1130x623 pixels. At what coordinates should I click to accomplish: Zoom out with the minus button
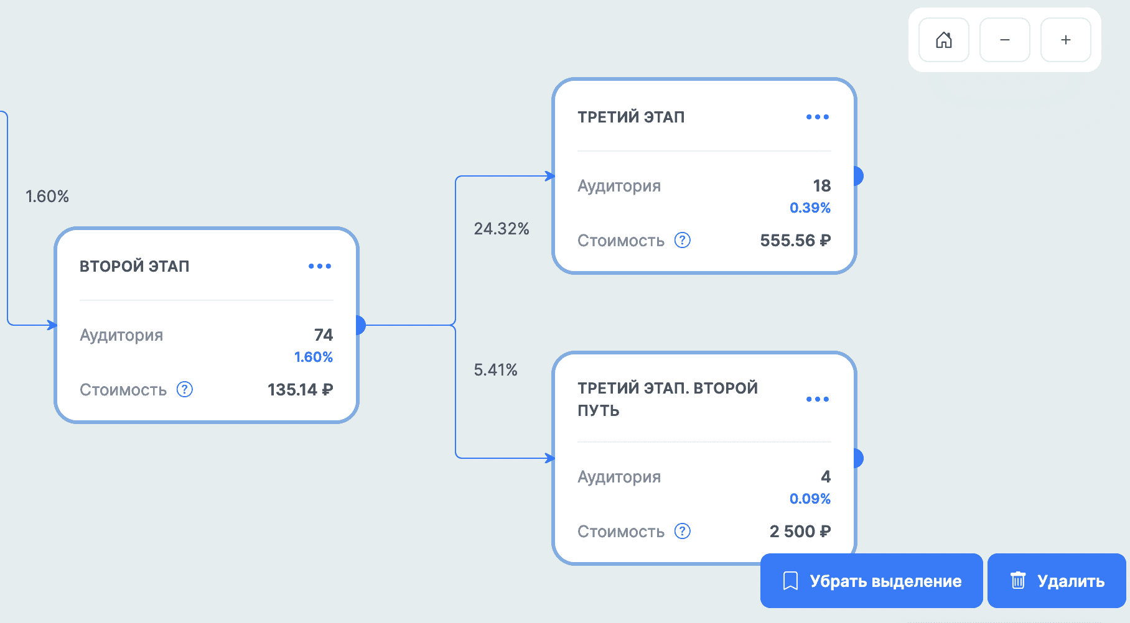[1004, 40]
